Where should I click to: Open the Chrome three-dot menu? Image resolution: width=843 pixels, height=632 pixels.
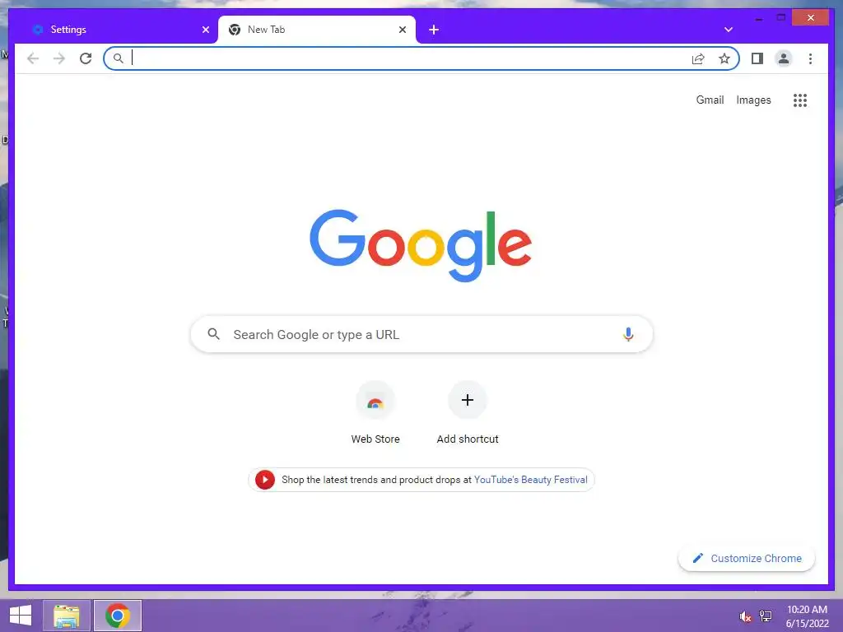tap(810, 58)
